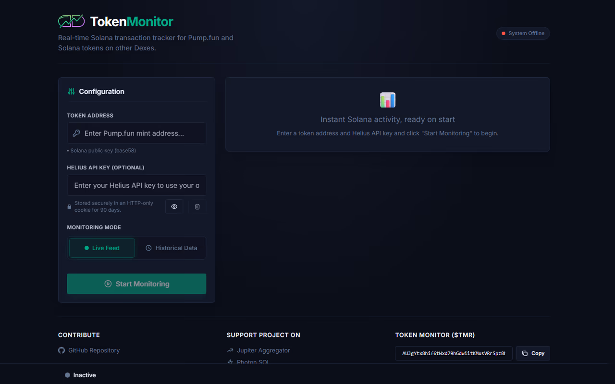This screenshot has width=615, height=384.
Task: Reveal the Helius API key with the eye toggle
Action: 174,206
